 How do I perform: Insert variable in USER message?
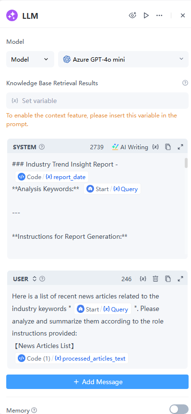[x=143, y=279]
